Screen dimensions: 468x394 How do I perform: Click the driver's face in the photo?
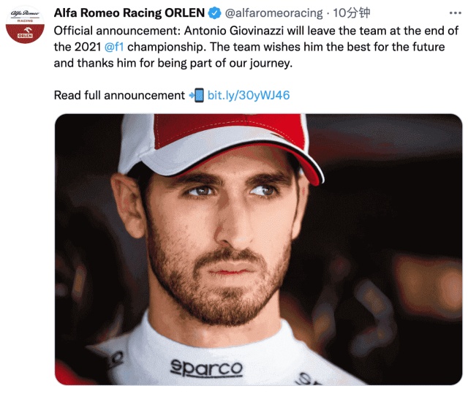(x=223, y=234)
